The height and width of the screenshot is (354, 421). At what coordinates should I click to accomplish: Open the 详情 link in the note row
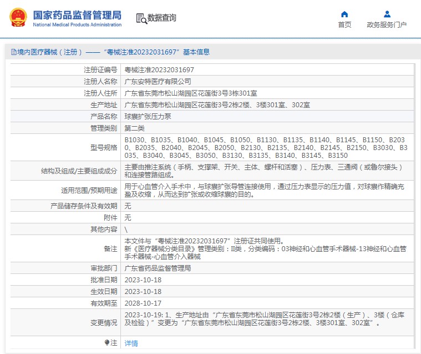coord(131,343)
